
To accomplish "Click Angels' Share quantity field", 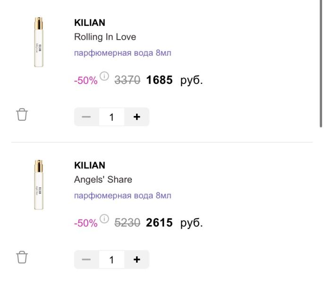I will [111, 259].
